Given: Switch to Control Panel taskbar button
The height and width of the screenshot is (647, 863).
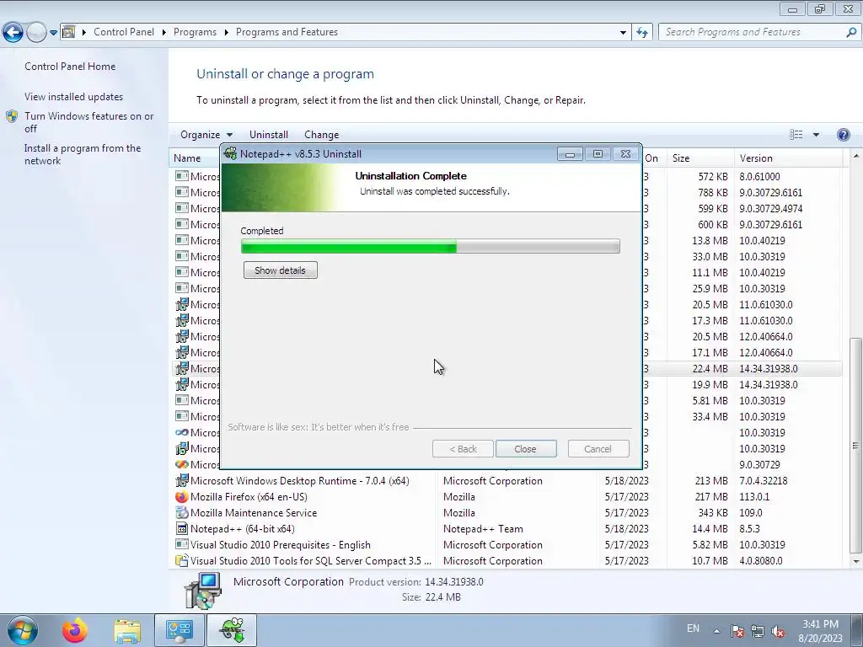Looking at the screenshot, I should click(180, 630).
